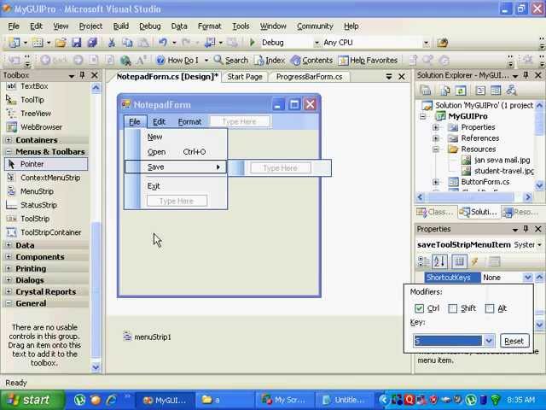This screenshot has height=410, width=546.
Task: Click the MyGUI... taskbar button
Action: coord(164,401)
